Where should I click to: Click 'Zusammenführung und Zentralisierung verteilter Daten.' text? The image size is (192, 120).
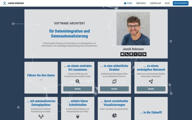point(78,75)
